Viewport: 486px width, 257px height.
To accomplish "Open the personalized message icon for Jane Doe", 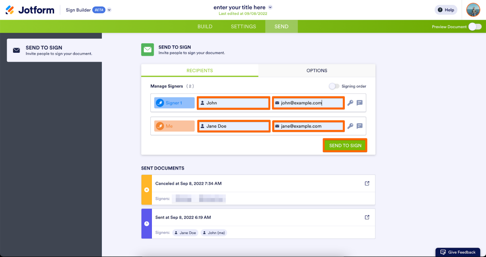I will coord(359,126).
